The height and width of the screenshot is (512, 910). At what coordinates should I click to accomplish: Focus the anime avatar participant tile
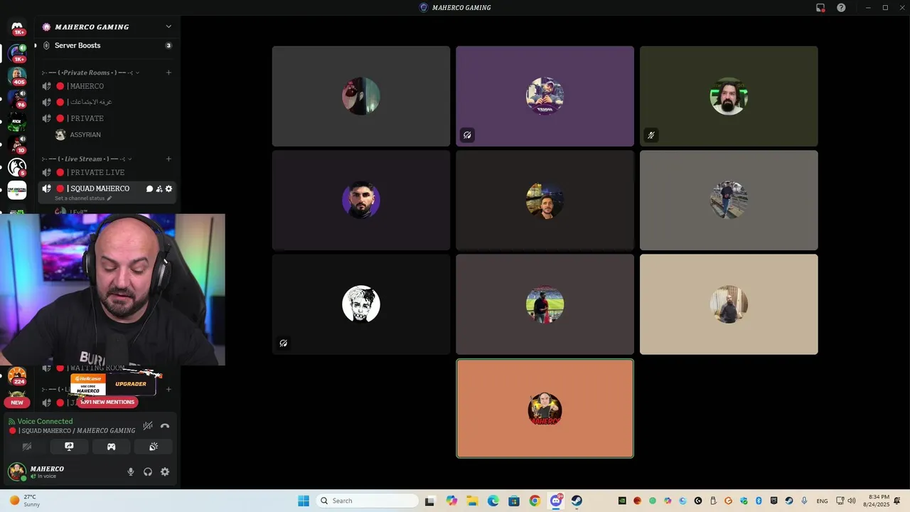pyautogui.click(x=361, y=304)
